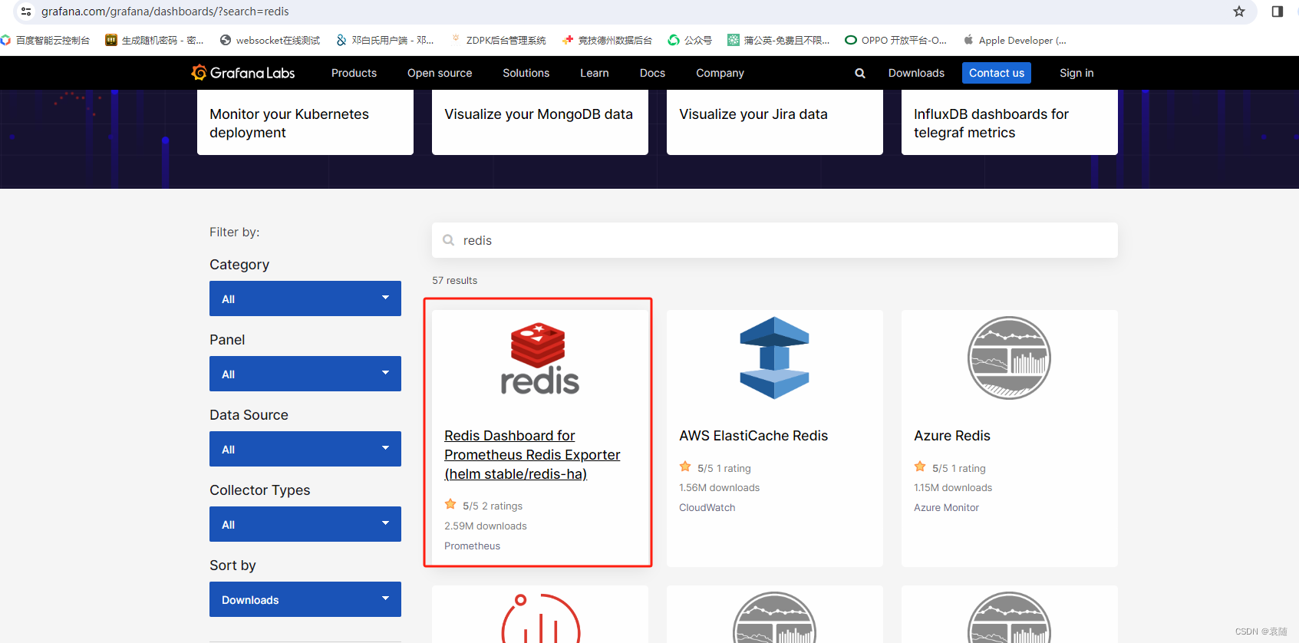The height and width of the screenshot is (643, 1299).
Task: Expand the Category filter dropdown
Action: coord(305,298)
